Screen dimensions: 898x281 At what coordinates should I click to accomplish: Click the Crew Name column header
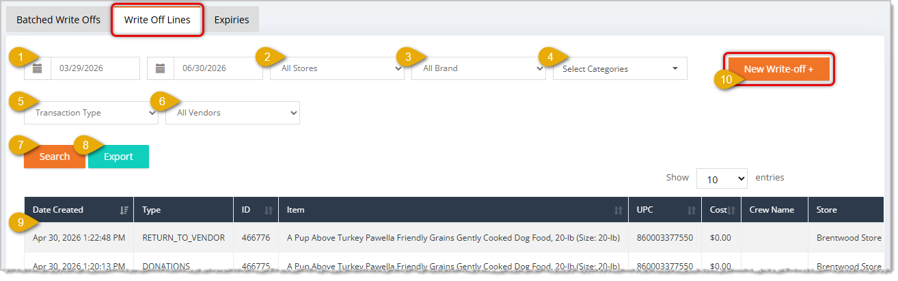[x=774, y=210]
